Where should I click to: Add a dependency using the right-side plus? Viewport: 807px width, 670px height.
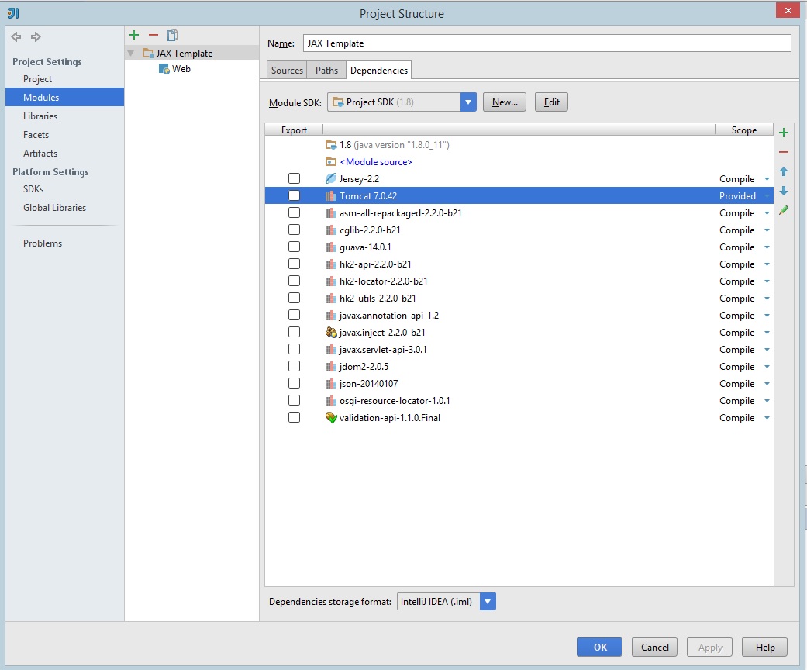coord(783,133)
